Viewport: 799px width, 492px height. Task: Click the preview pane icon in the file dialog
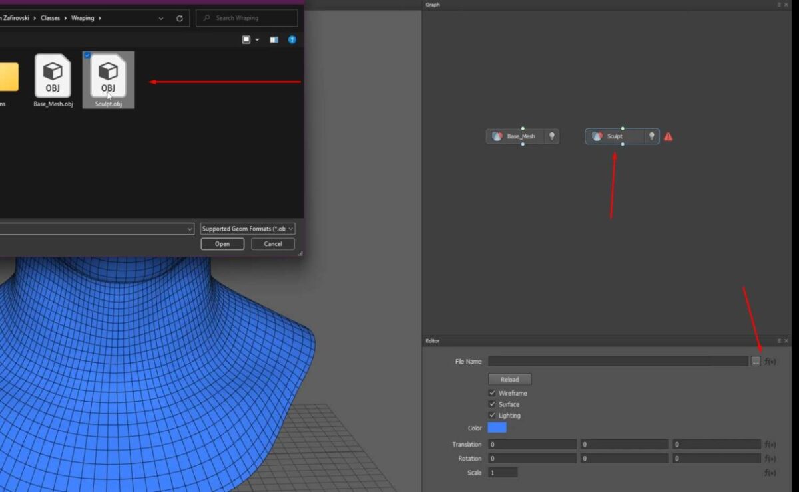click(273, 40)
